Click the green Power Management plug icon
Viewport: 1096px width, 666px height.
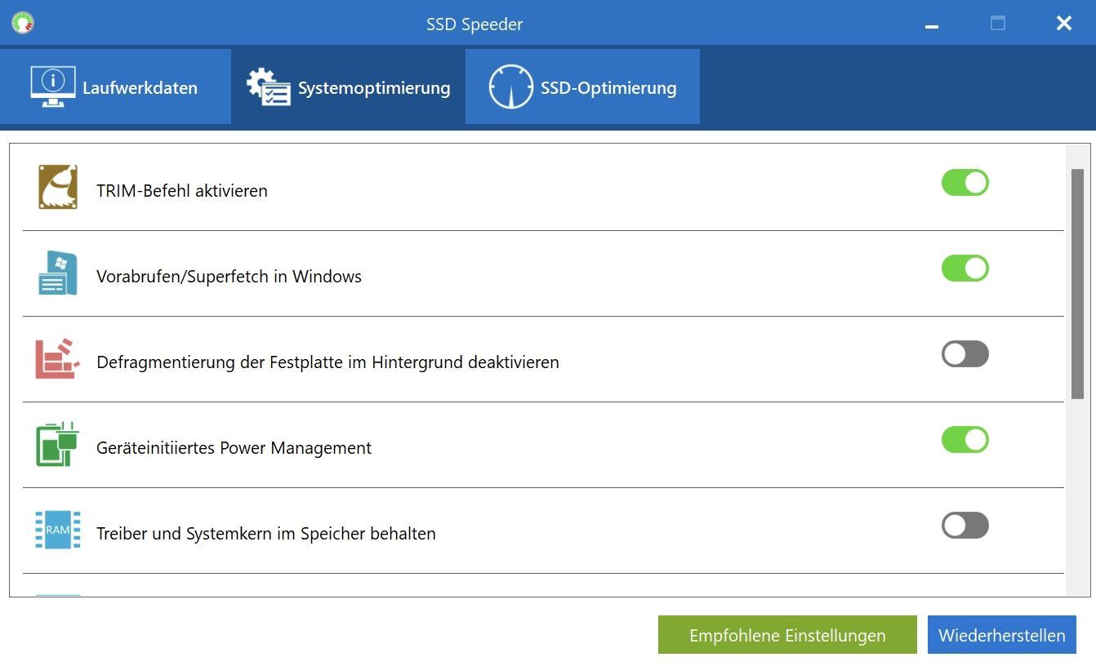pos(57,444)
